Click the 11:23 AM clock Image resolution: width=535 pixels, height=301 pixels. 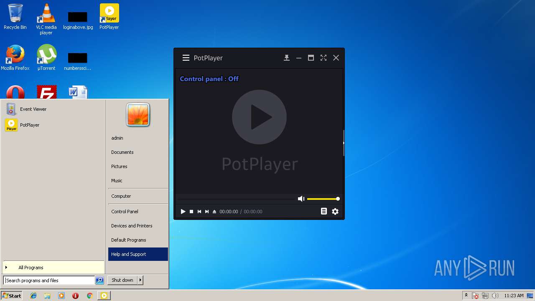click(514, 296)
